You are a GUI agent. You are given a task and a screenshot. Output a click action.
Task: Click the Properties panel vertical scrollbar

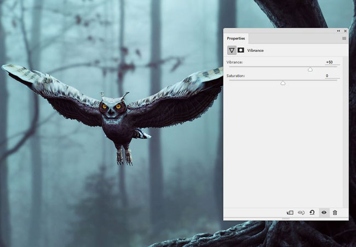[x=346, y=132]
